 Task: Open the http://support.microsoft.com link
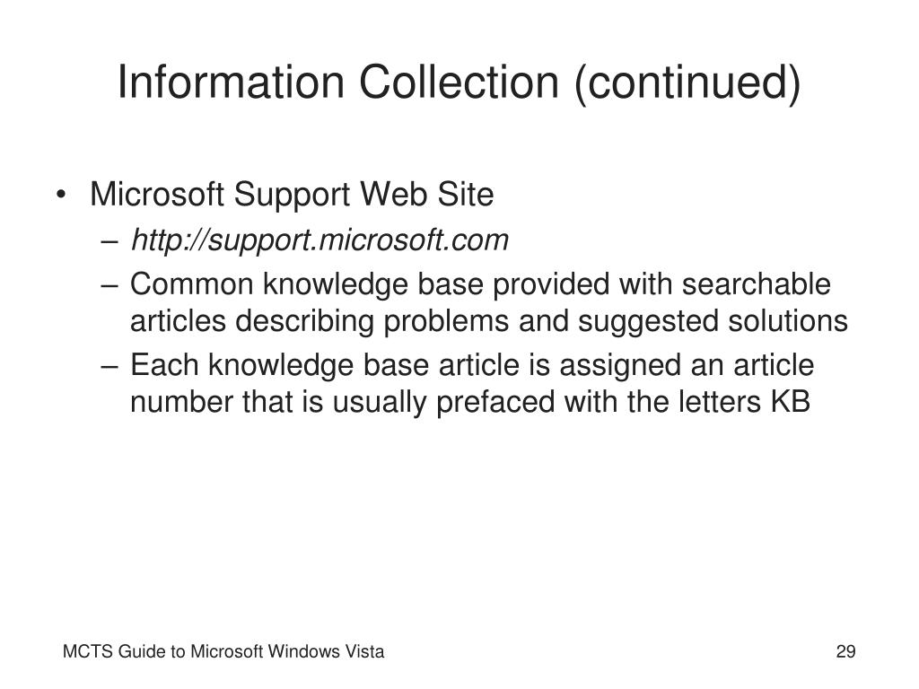coord(320,240)
